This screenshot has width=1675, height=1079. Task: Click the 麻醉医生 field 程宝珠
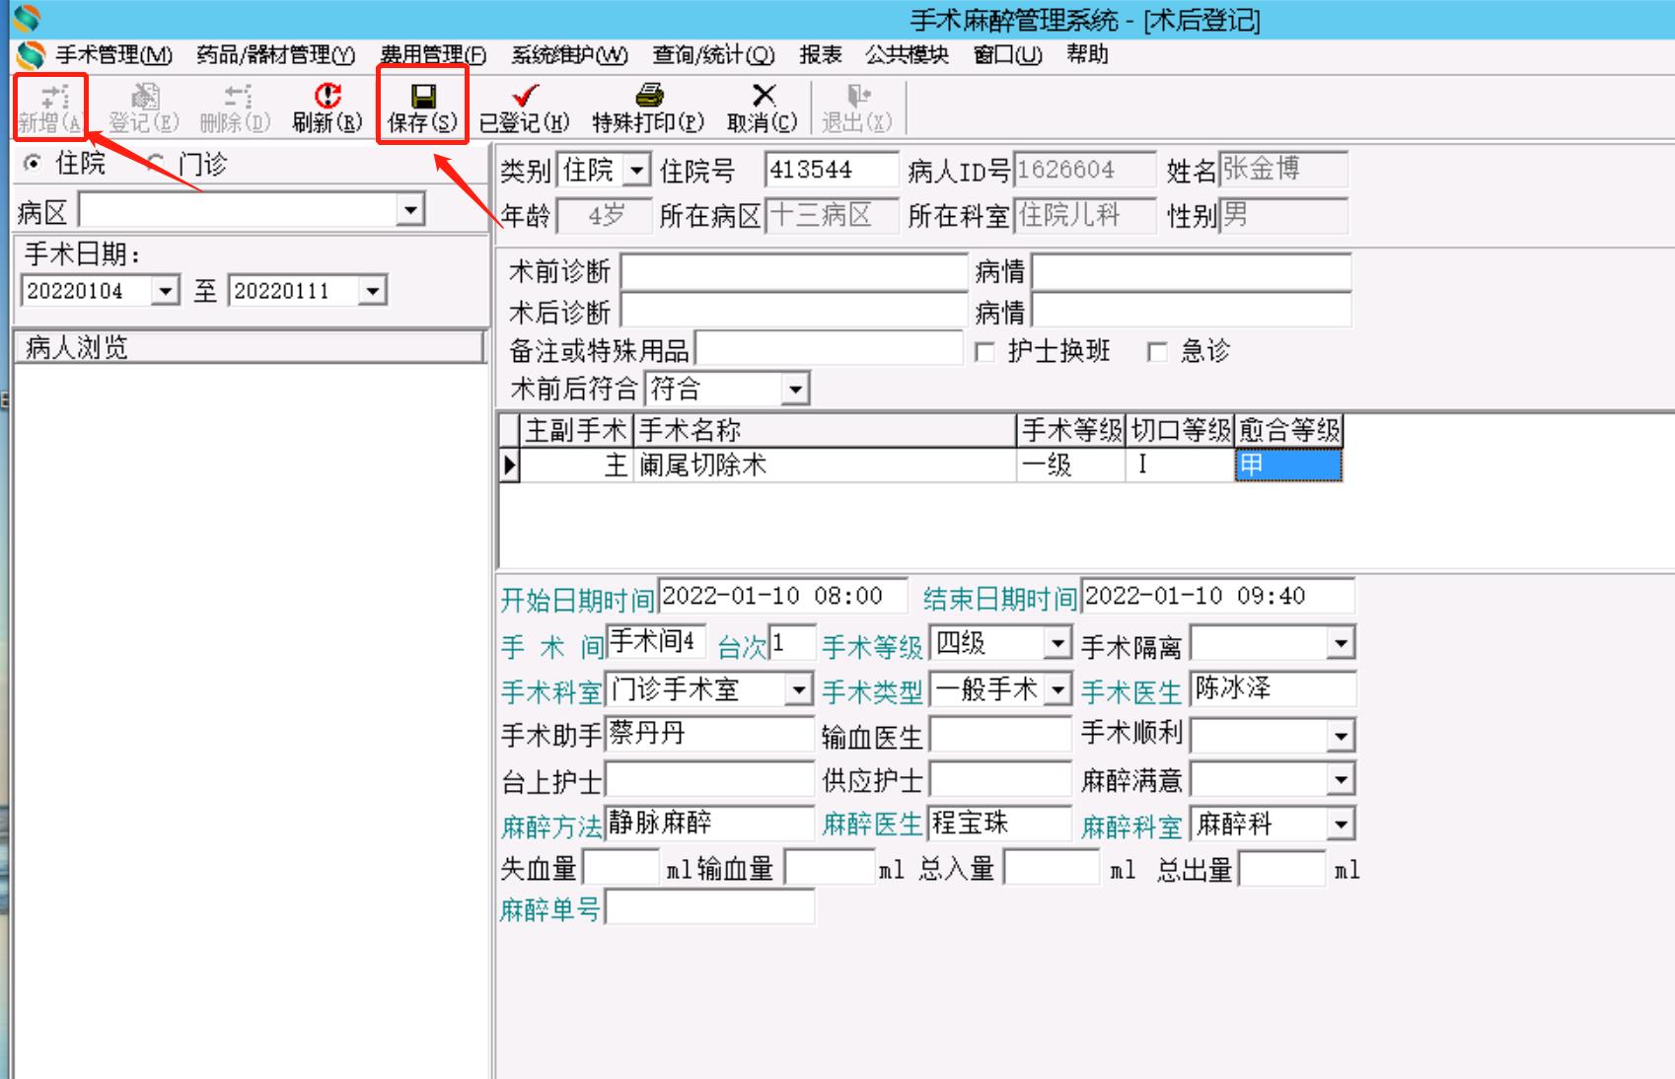pos(1000,824)
